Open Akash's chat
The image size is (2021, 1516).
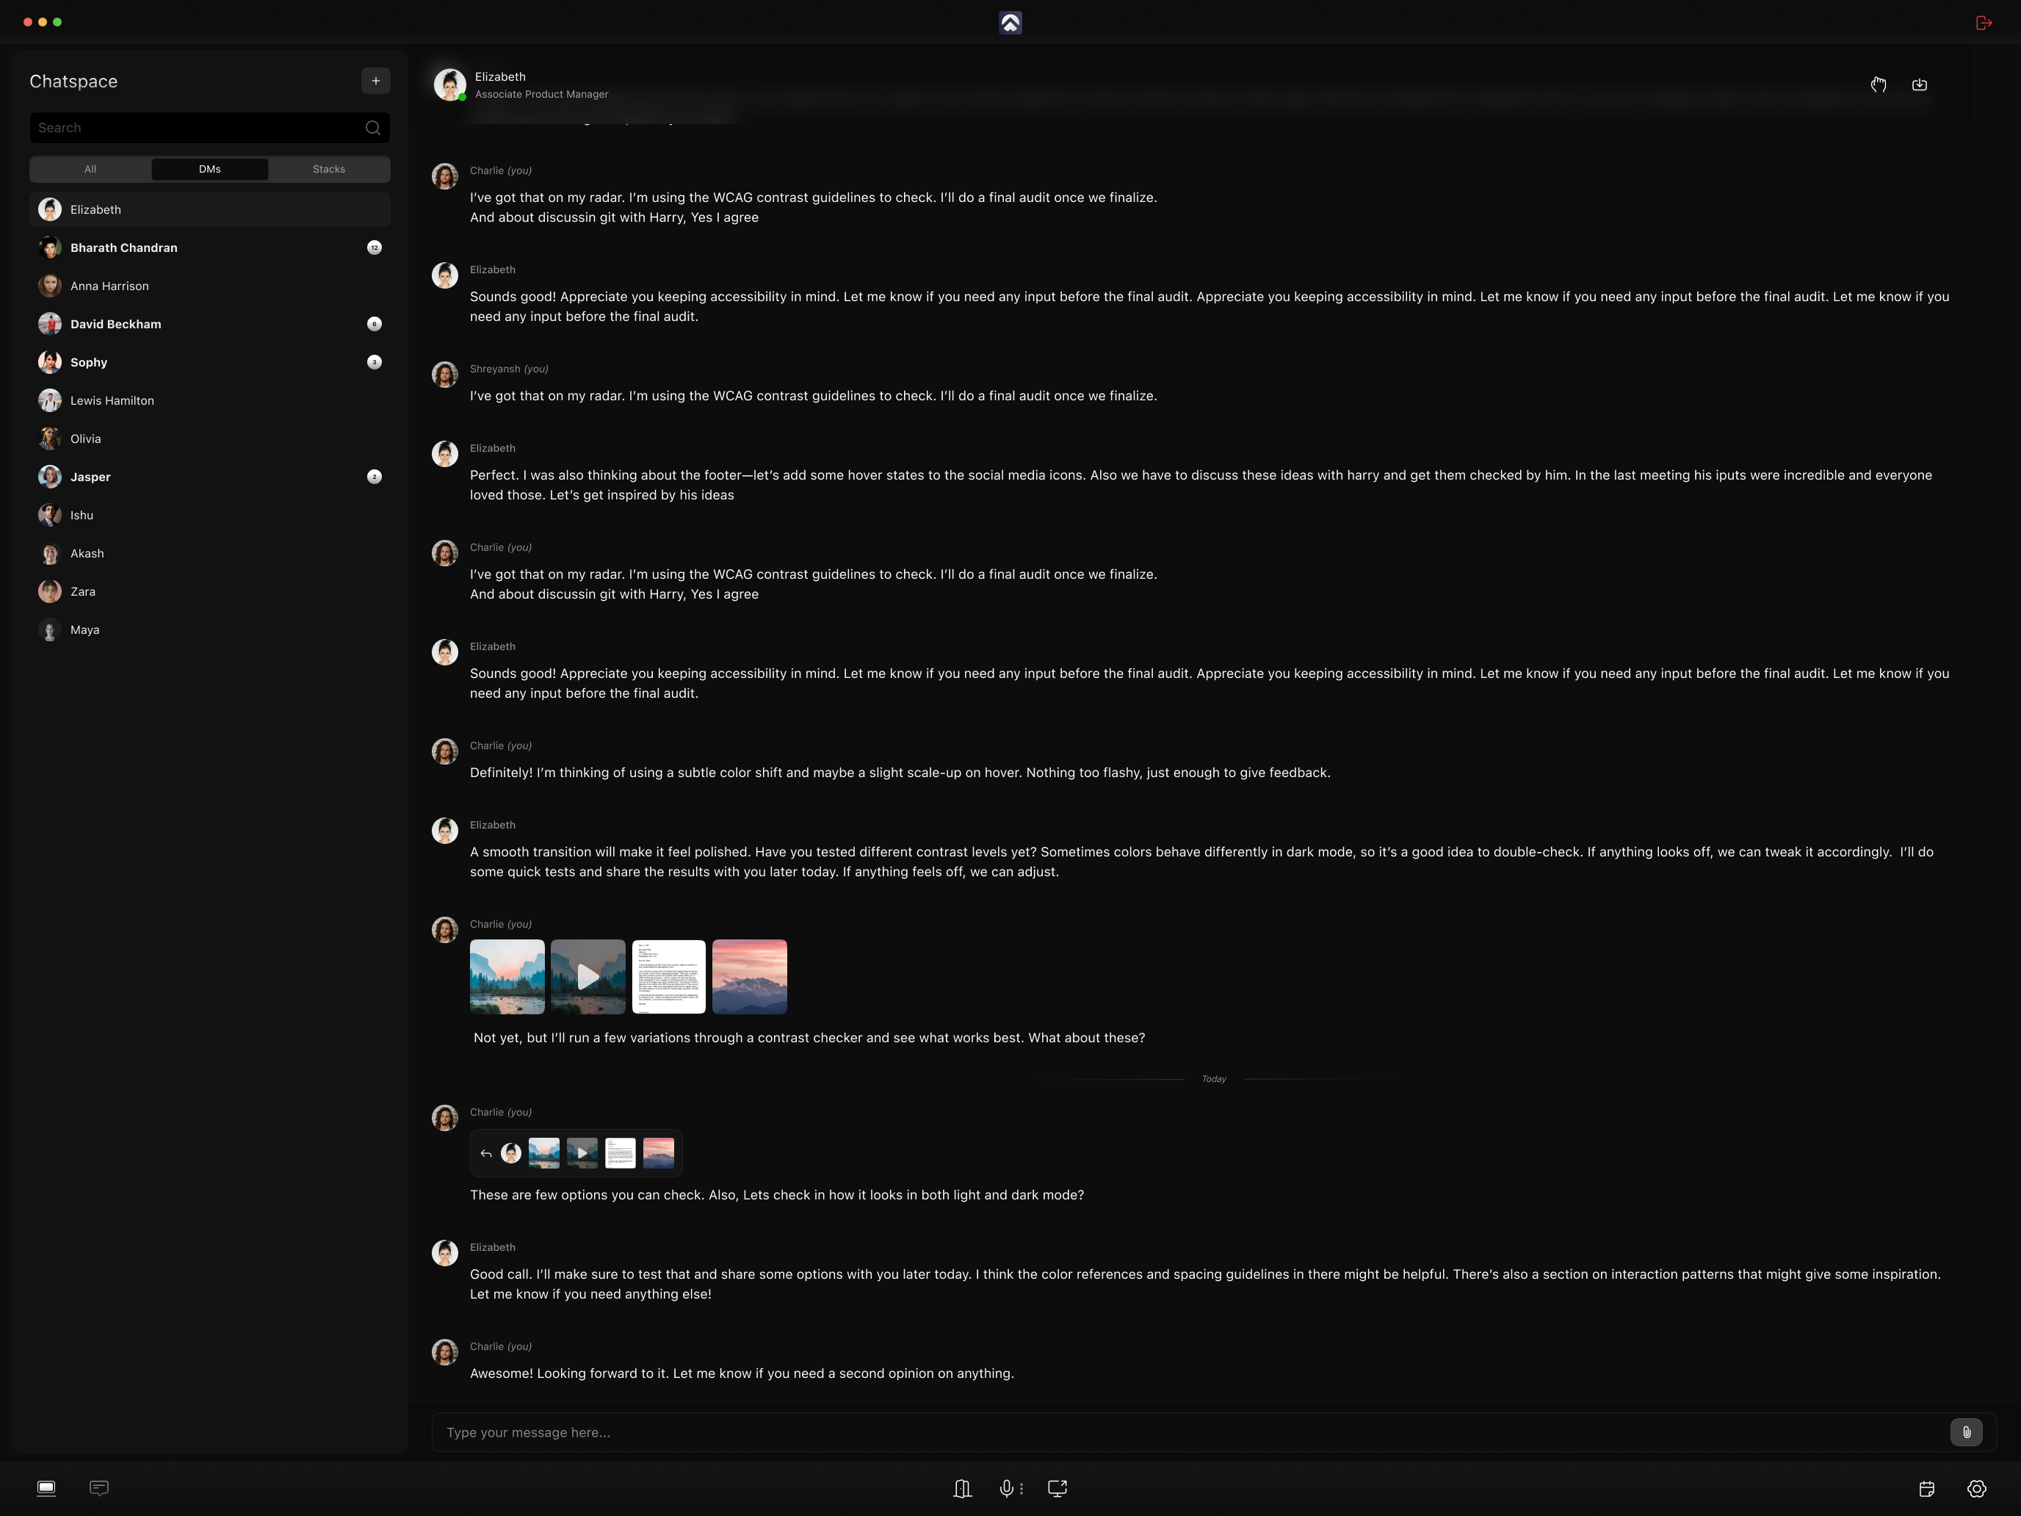click(x=210, y=554)
